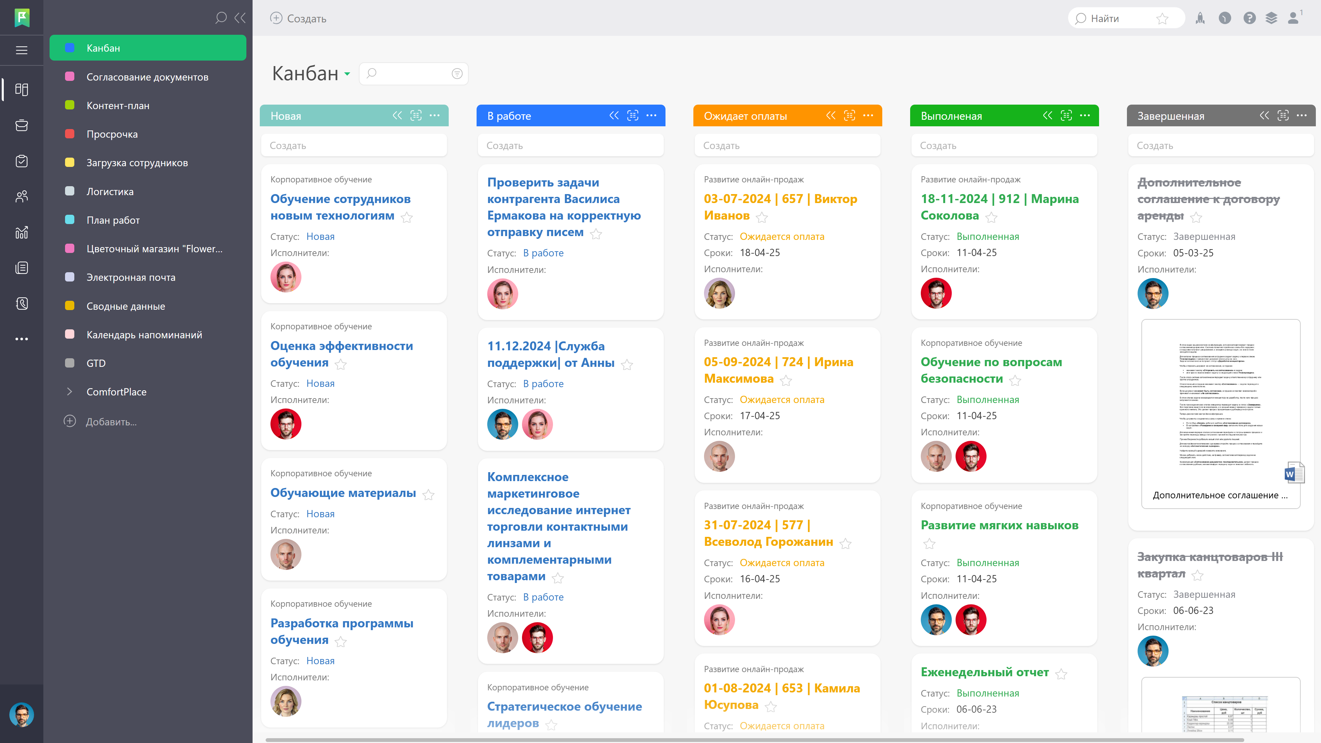Click the help question mark icon
Image resolution: width=1321 pixels, height=743 pixels.
coord(1249,19)
